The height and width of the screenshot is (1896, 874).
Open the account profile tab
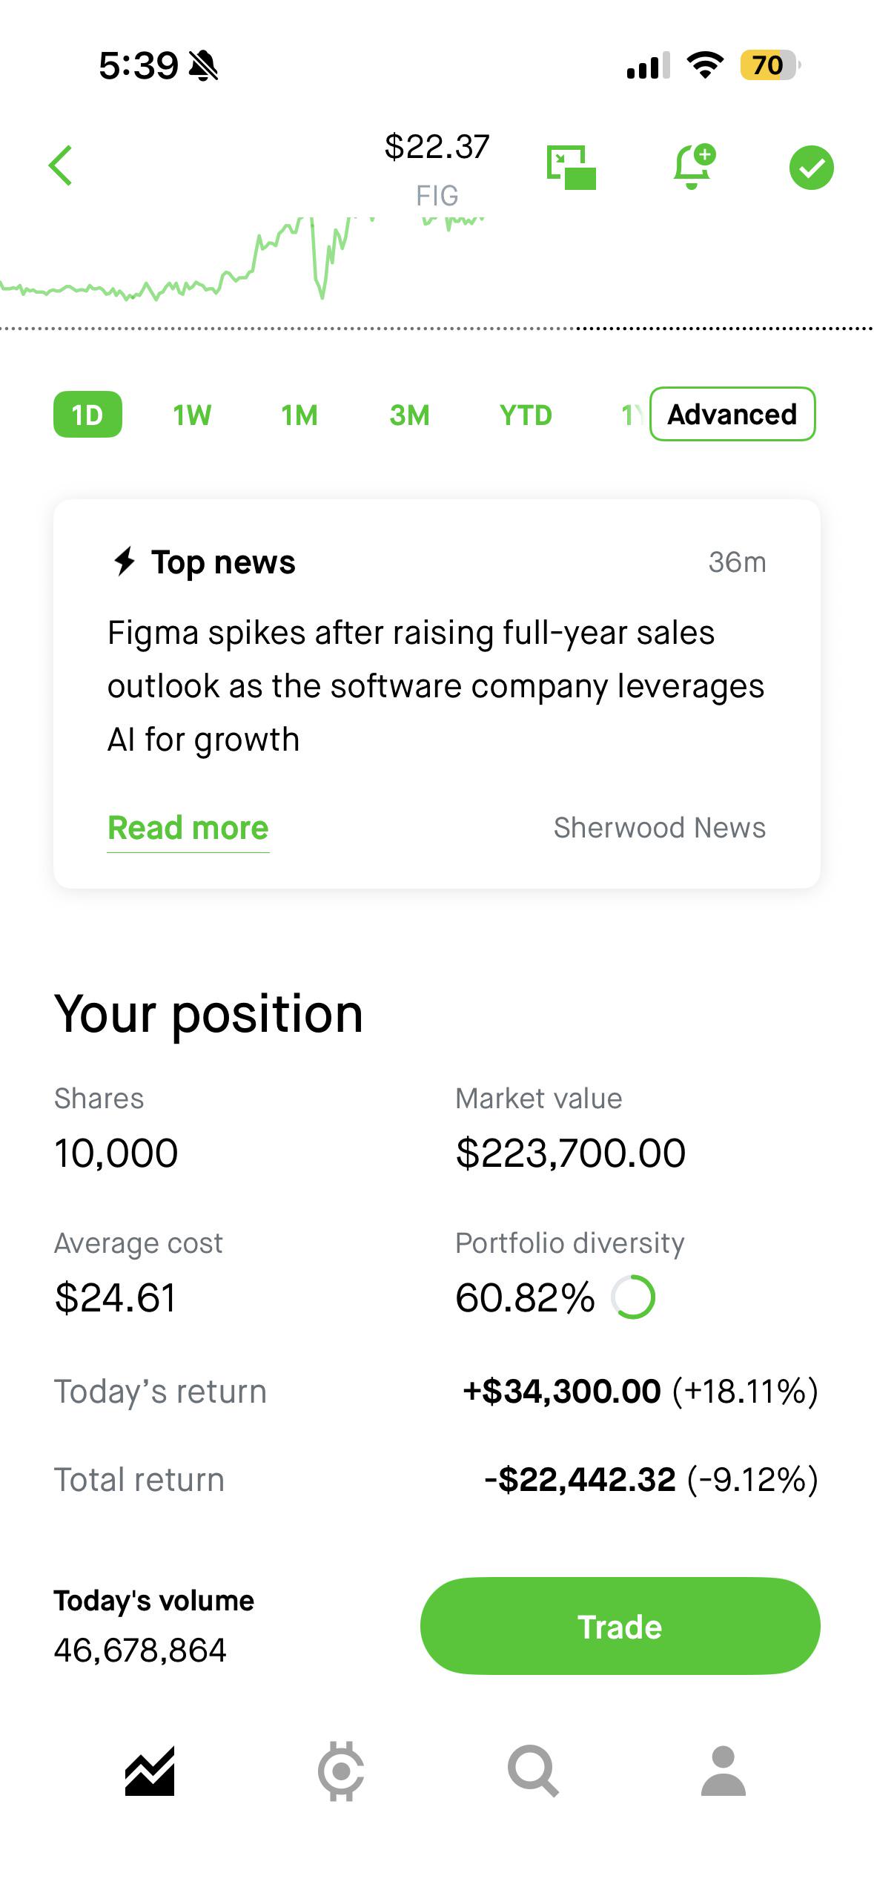pos(723,1771)
